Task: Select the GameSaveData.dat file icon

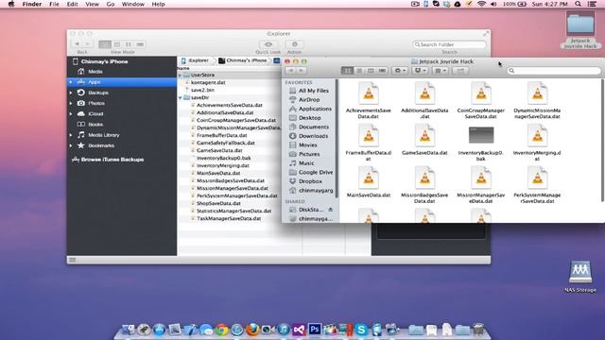Action: pos(424,136)
